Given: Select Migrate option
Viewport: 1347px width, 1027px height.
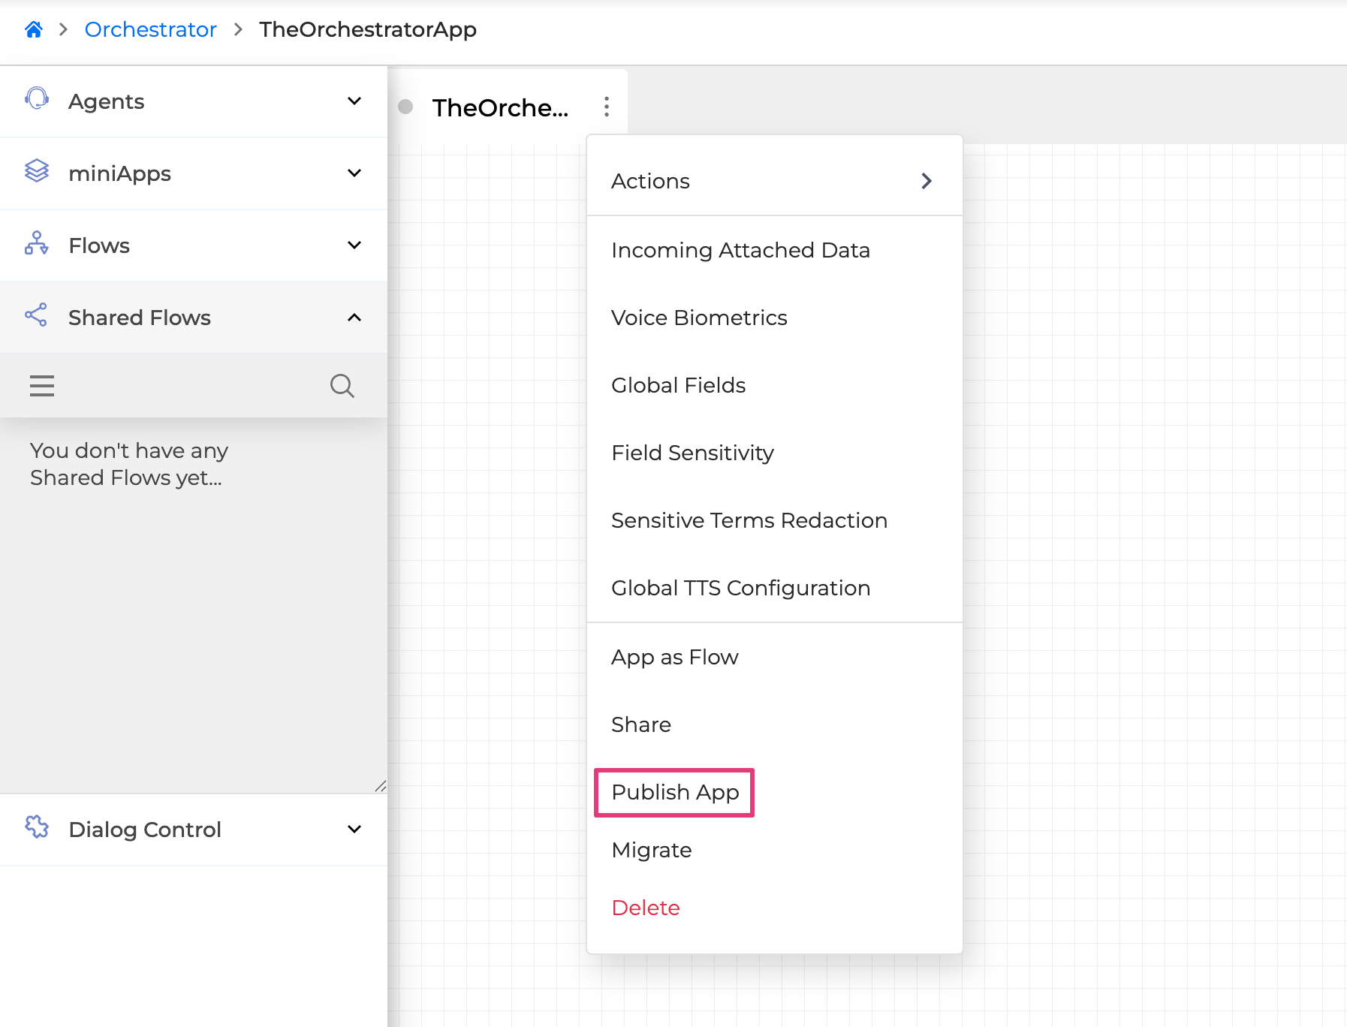Looking at the screenshot, I should (651, 850).
